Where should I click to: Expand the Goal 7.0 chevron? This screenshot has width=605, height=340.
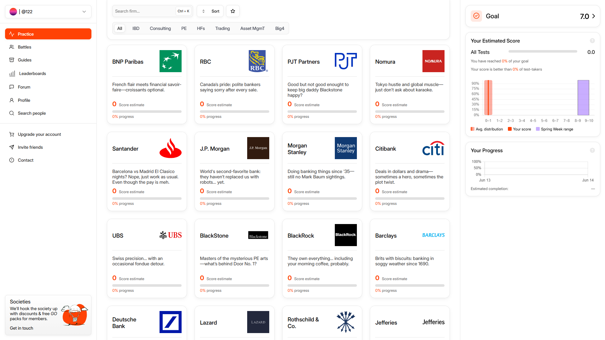coord(594,16)
